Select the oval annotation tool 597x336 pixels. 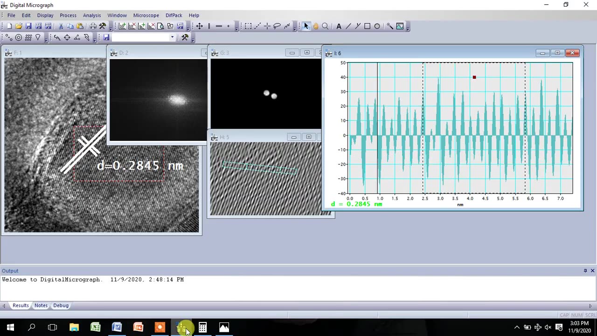click(x=377, y=26)
